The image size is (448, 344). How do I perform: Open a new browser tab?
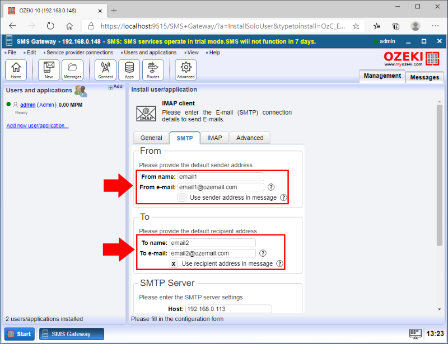[114, 11]
